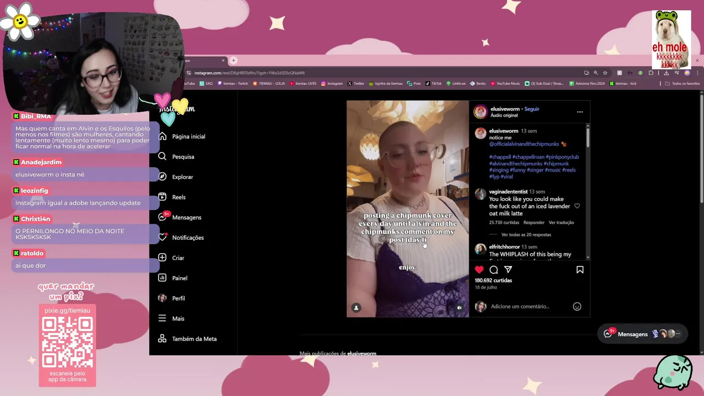Open the #chappellroan hashtag

coord(528,157)
